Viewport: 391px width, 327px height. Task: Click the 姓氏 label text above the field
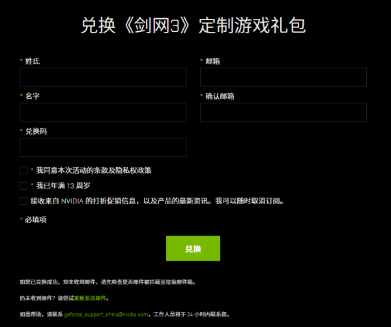click(x=33, y=61)
